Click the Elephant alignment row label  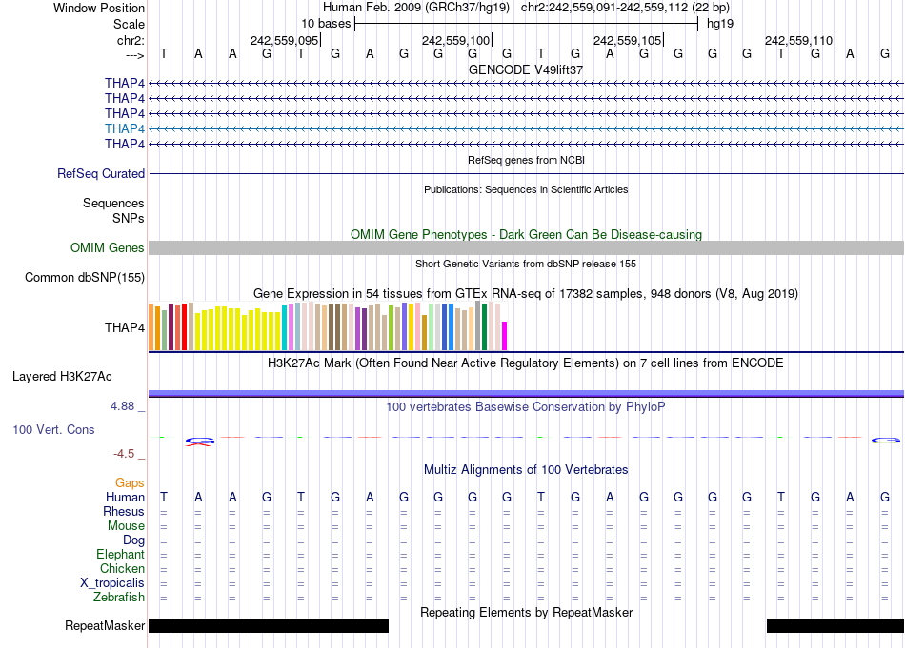(x=121, y=554)
